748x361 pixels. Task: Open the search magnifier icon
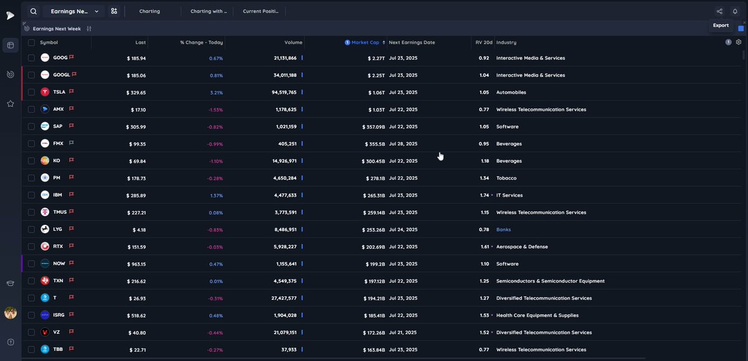pos(33,11)
